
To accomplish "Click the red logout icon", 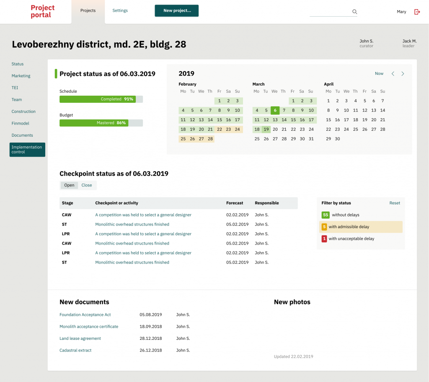I will (417, 12).
